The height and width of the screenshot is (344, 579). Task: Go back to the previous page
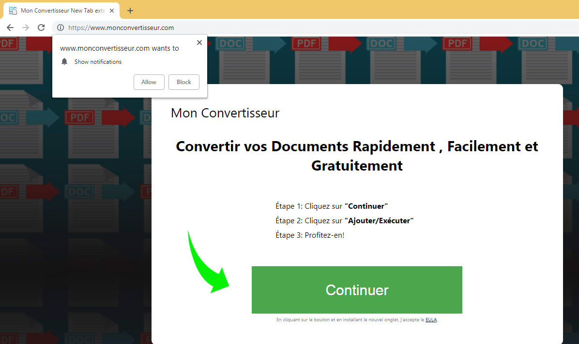(x=10, y=28)
